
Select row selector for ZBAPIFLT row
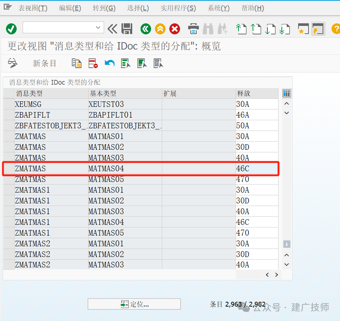pos(9,115)
